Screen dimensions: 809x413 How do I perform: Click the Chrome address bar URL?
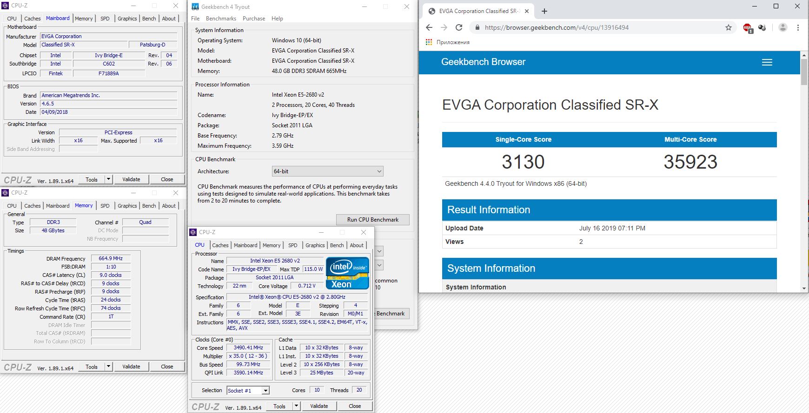(x=557, y=27)
